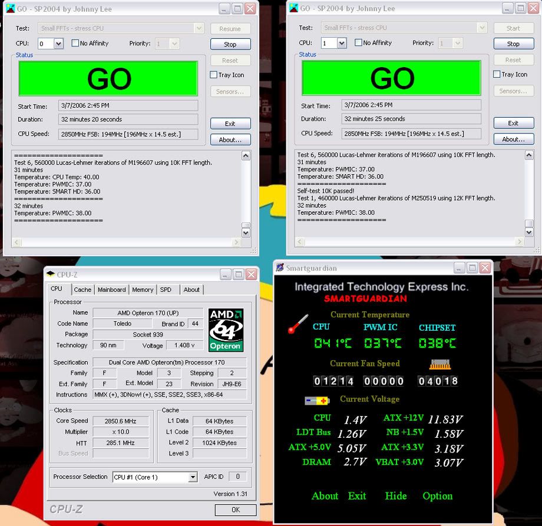Click the green GO status in right SP2004
The image size is (542, 526).
391,78
